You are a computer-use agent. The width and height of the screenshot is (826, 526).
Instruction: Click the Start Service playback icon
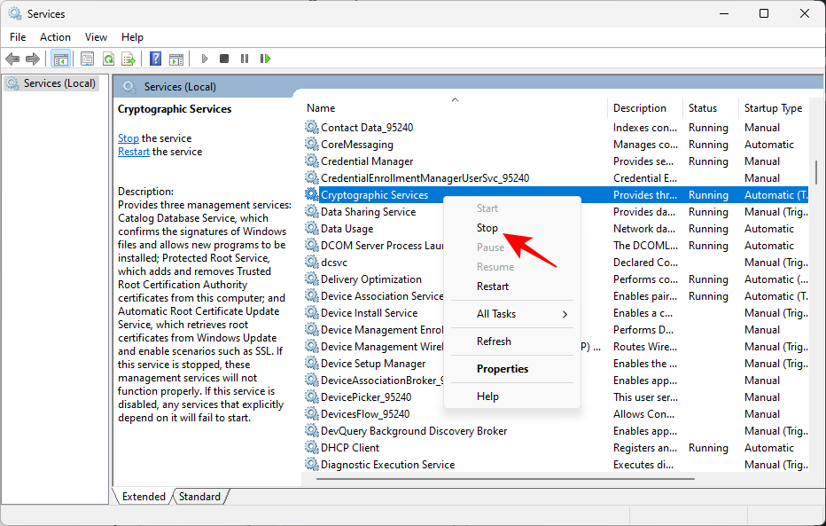point(204,59)
